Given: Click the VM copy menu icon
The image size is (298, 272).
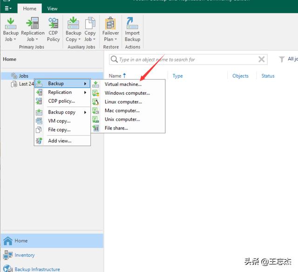Looking at the screenshot, I should [x=39, y=121].
